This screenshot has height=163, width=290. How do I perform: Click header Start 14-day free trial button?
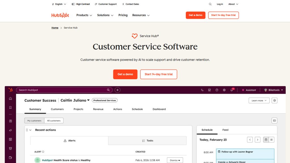223,15
